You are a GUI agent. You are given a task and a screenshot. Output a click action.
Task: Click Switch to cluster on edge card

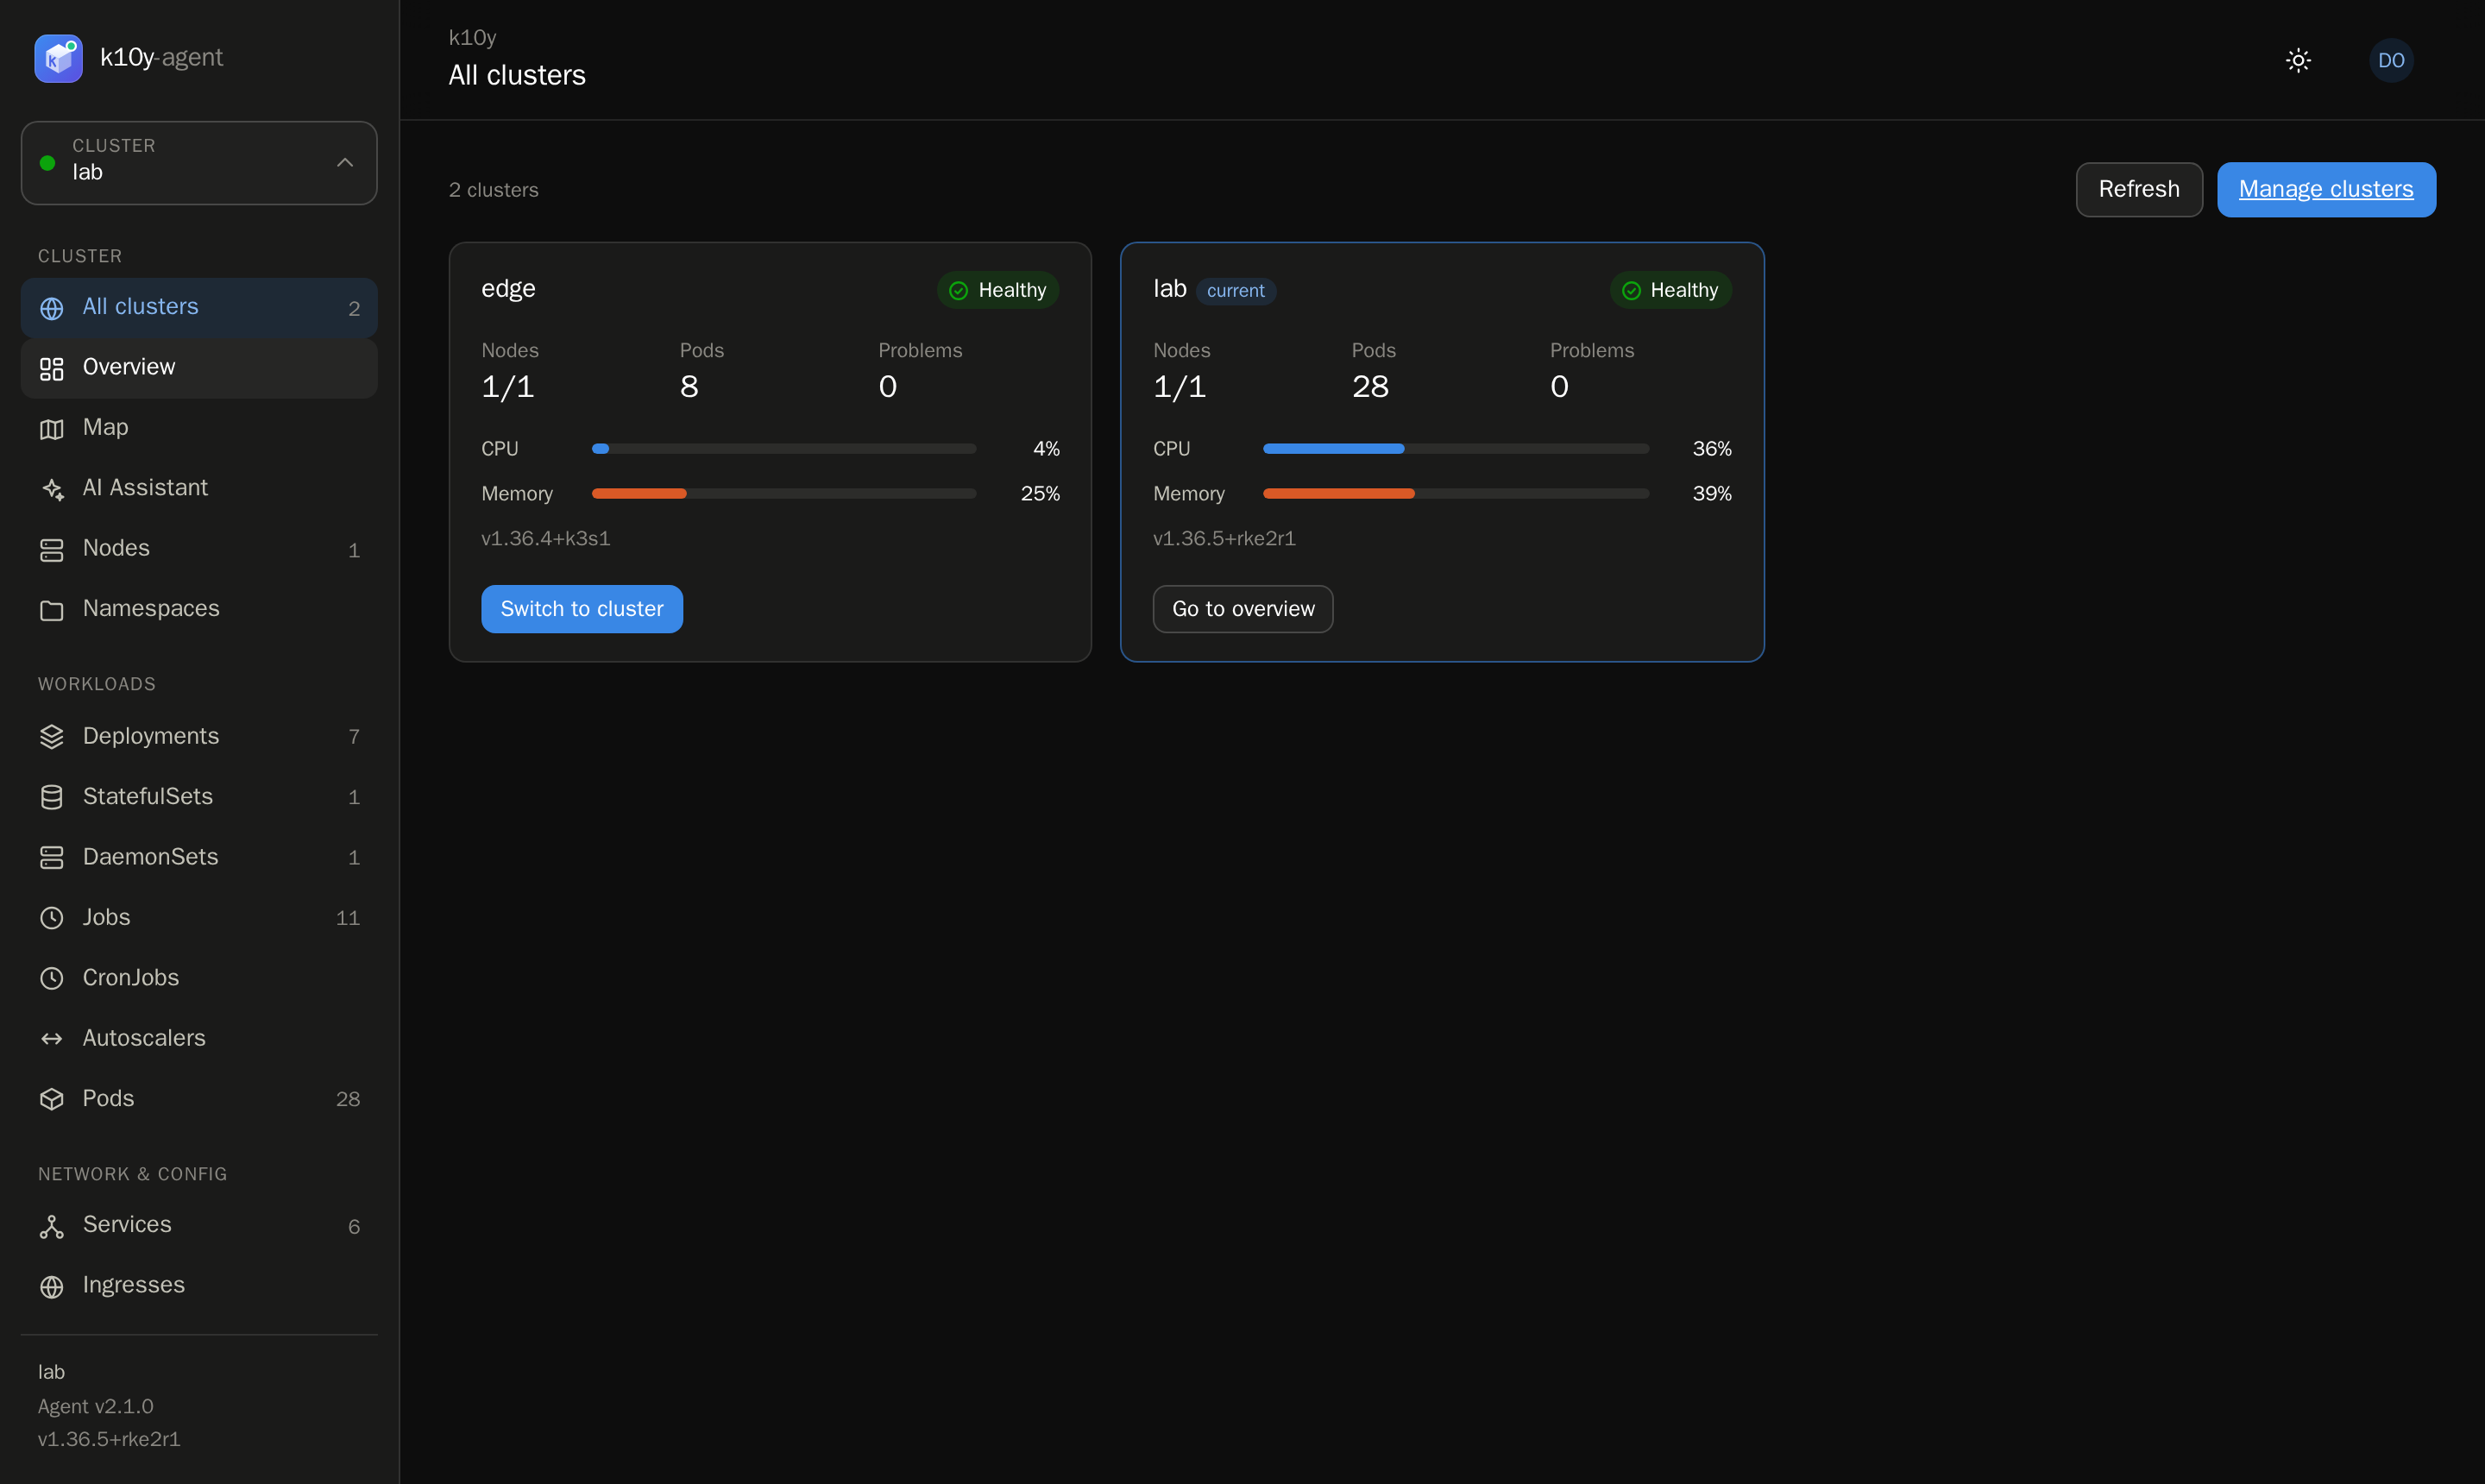(582, 609)
